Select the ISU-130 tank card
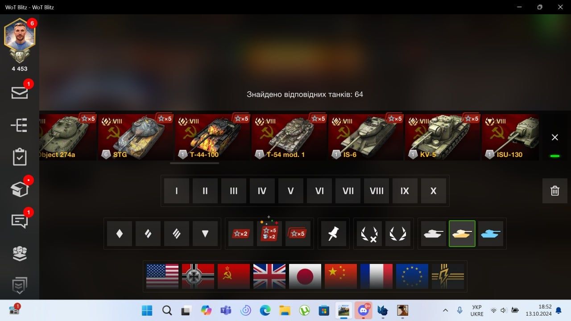Screen dimensions: 571x321 tap(510, 137)
